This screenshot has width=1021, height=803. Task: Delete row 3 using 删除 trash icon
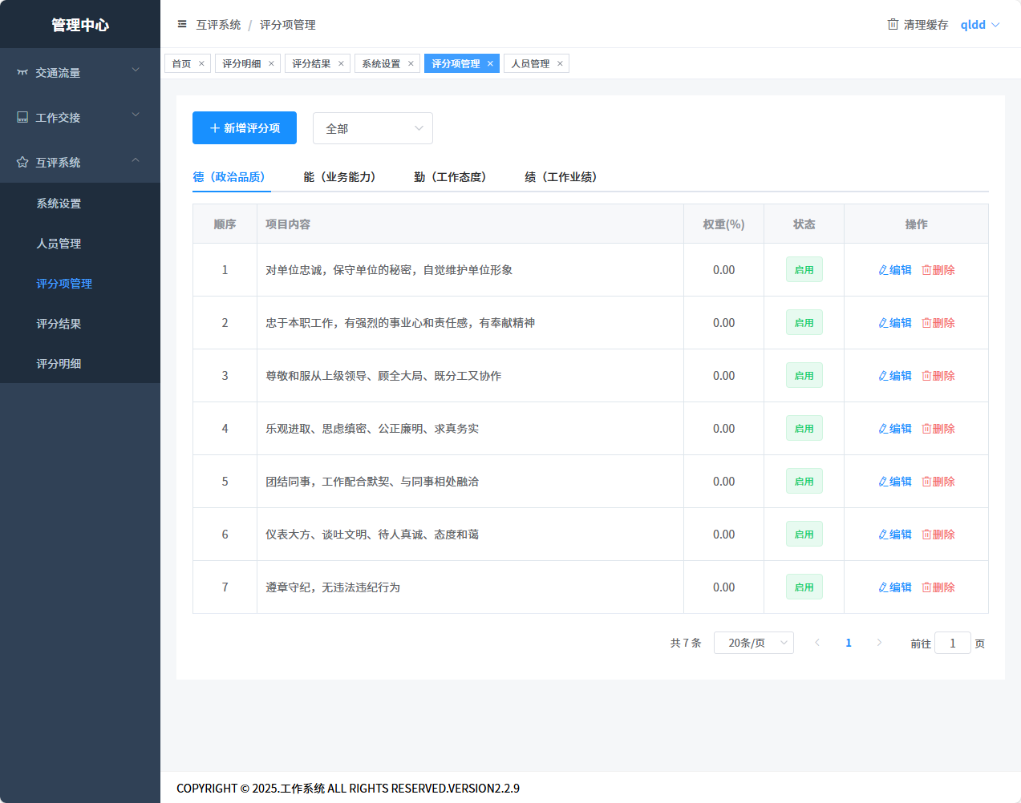click(x=926, y=376)
